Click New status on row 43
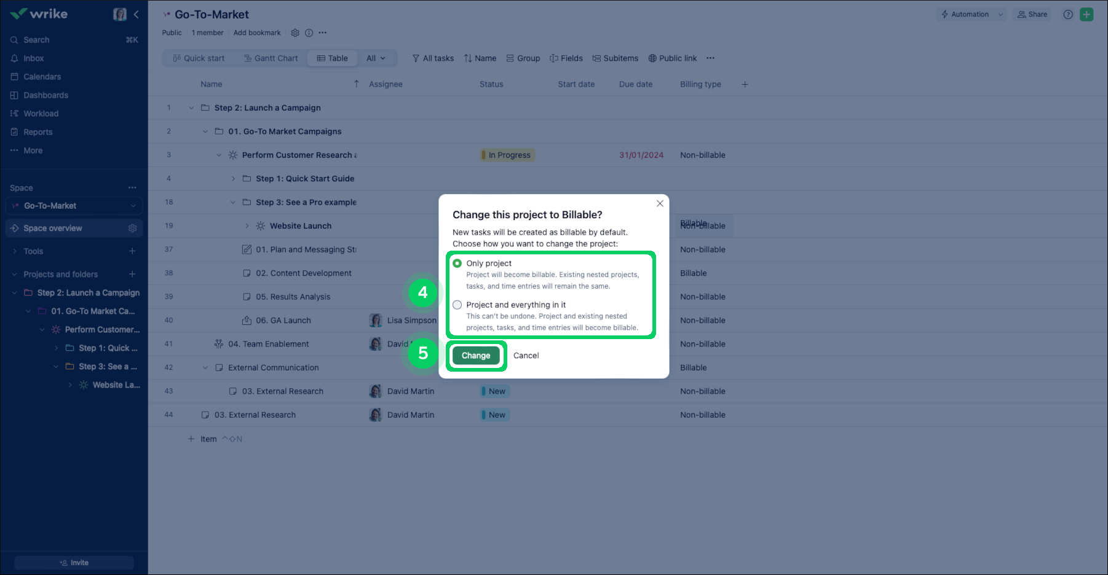 (x=496, y=391)
